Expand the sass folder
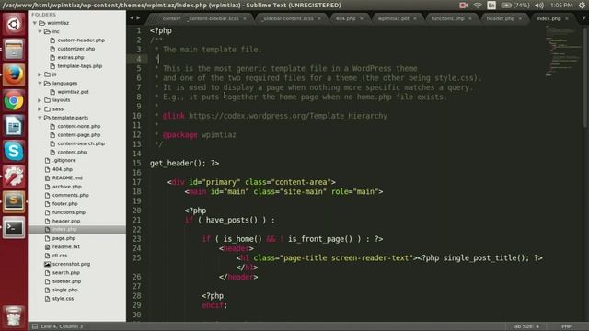 (x=40, y=108)
